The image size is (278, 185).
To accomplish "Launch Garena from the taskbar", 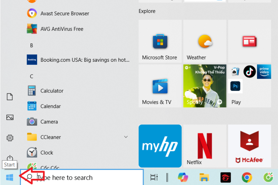I will point(225,178).
